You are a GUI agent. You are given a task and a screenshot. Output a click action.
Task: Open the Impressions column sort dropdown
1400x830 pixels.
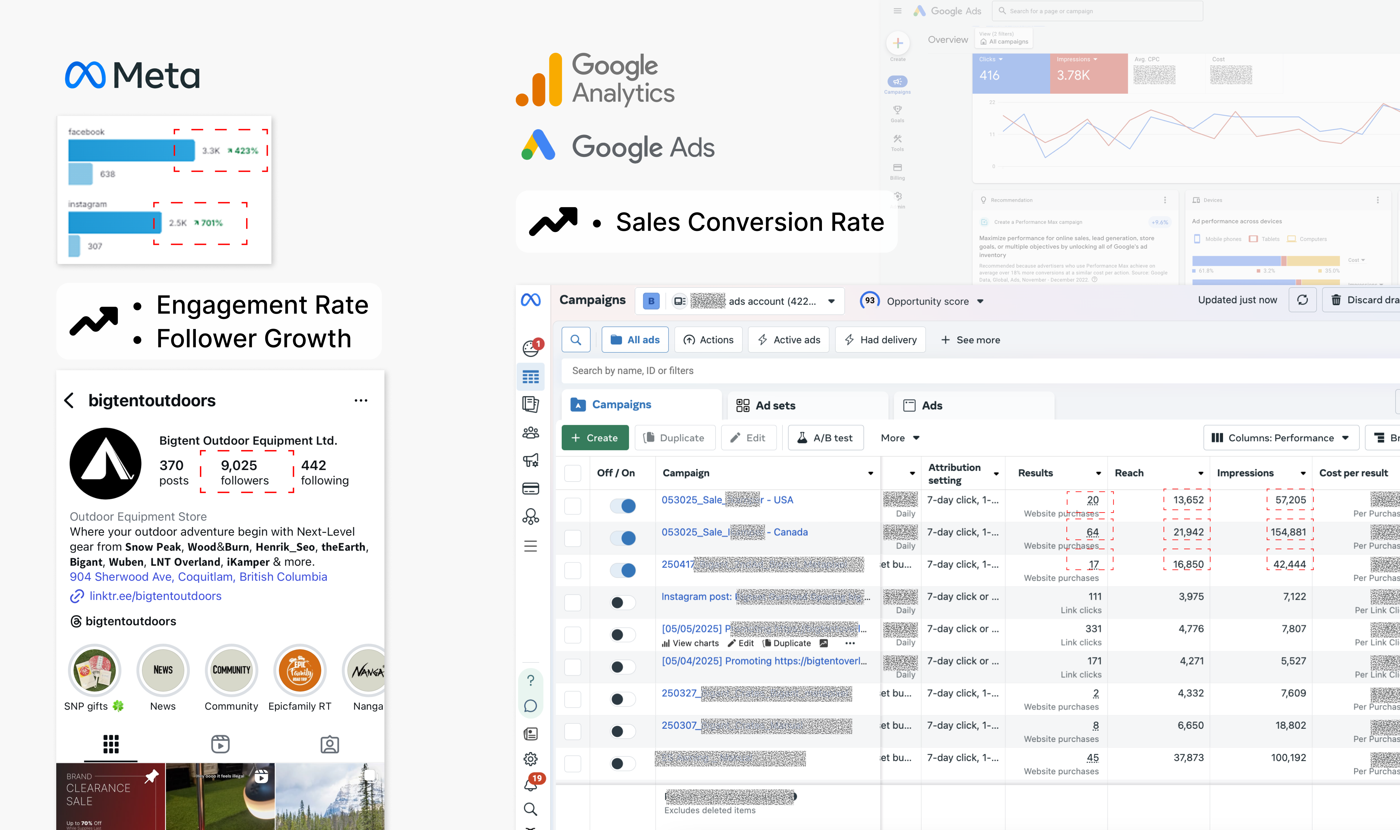point(1303,474)
